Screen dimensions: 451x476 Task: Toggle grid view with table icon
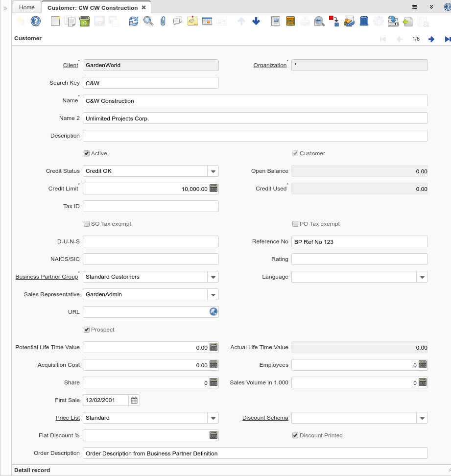click(207, 21)
